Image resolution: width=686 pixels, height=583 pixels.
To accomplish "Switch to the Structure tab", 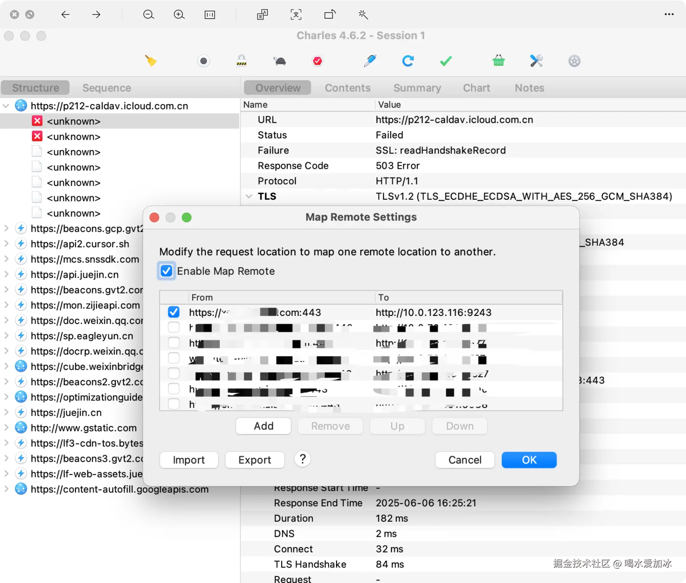I will [x=35, y=88].
